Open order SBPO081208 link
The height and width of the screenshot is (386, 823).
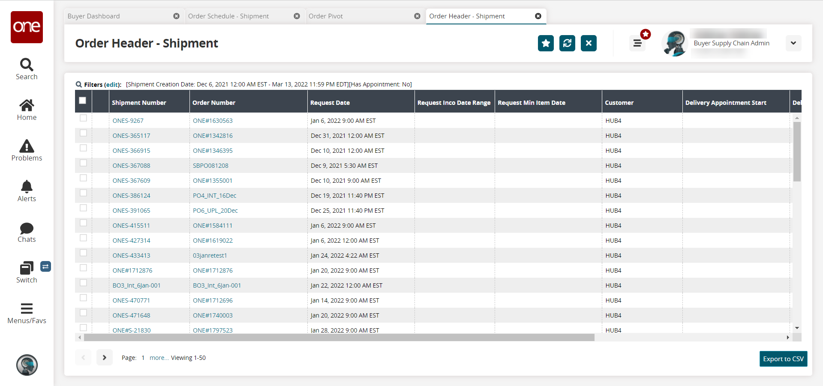pyautogui.click(x=210, y=166)
